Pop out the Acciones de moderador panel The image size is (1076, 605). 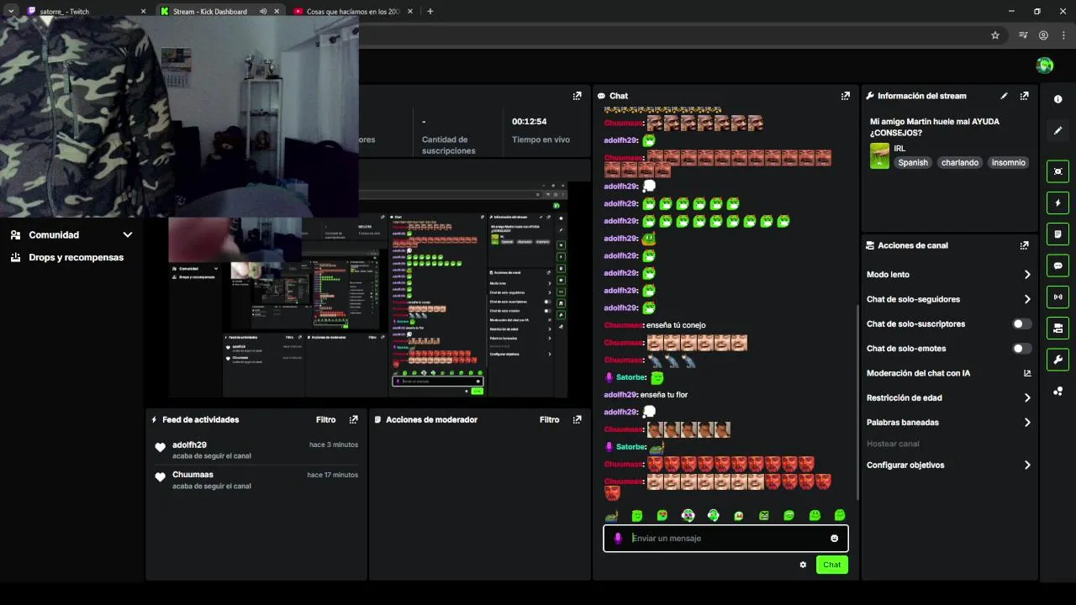pos(577,419)
